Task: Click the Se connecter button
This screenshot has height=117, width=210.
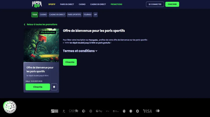Action: [155, 4]
